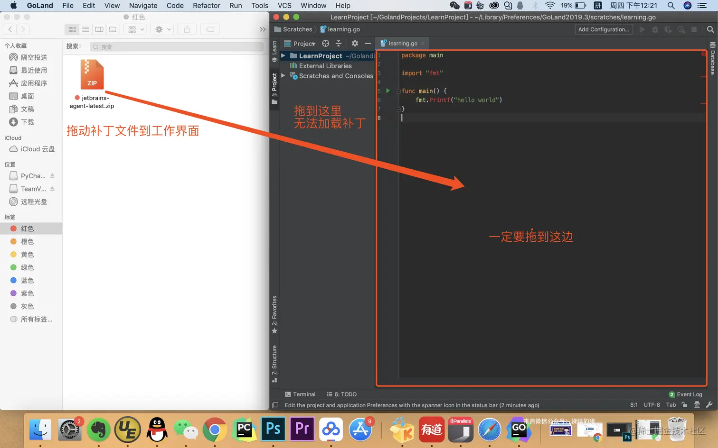Select jetbrains-agent-latest.zip file in Finder

pos(92,84)
